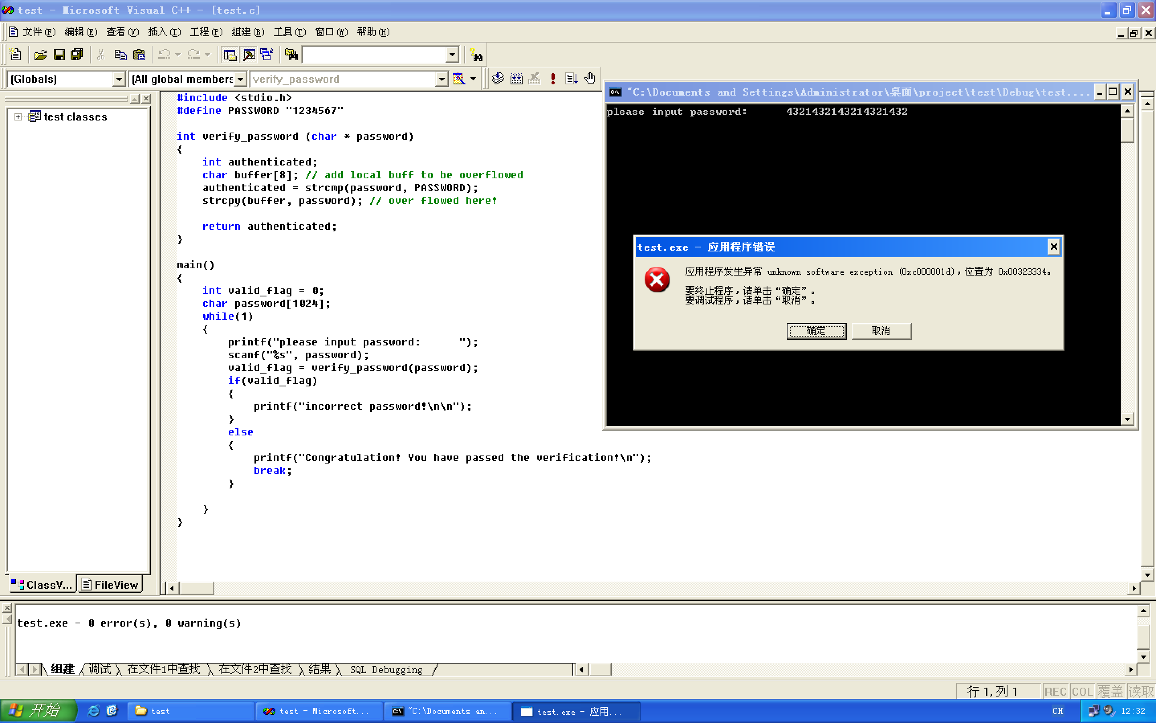Select the test classes tree item
The image size is (1156, 723).
click(75, 116)
